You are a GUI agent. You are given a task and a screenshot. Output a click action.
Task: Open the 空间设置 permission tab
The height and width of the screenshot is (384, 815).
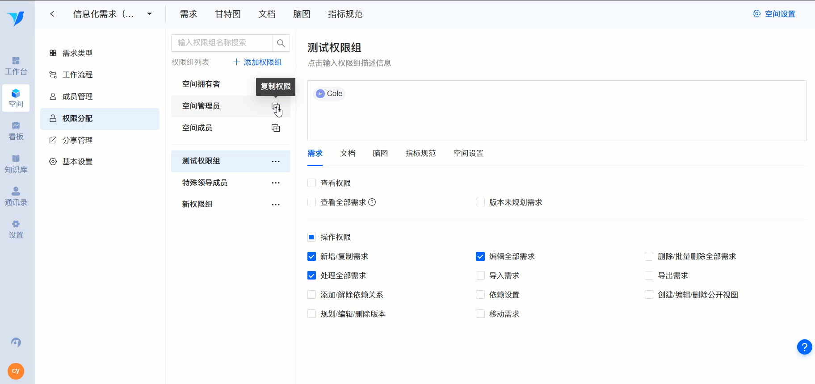pos(469,153)
